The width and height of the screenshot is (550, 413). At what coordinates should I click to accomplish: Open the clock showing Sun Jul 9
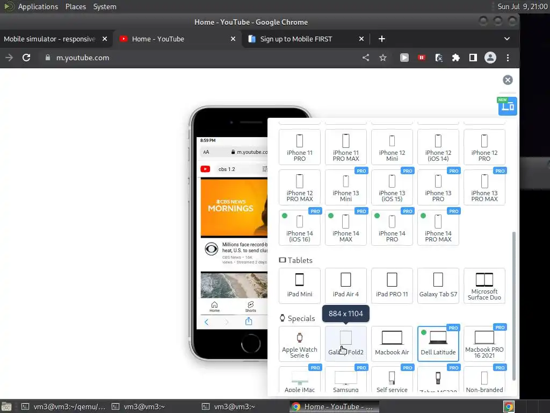coord(522,6)
